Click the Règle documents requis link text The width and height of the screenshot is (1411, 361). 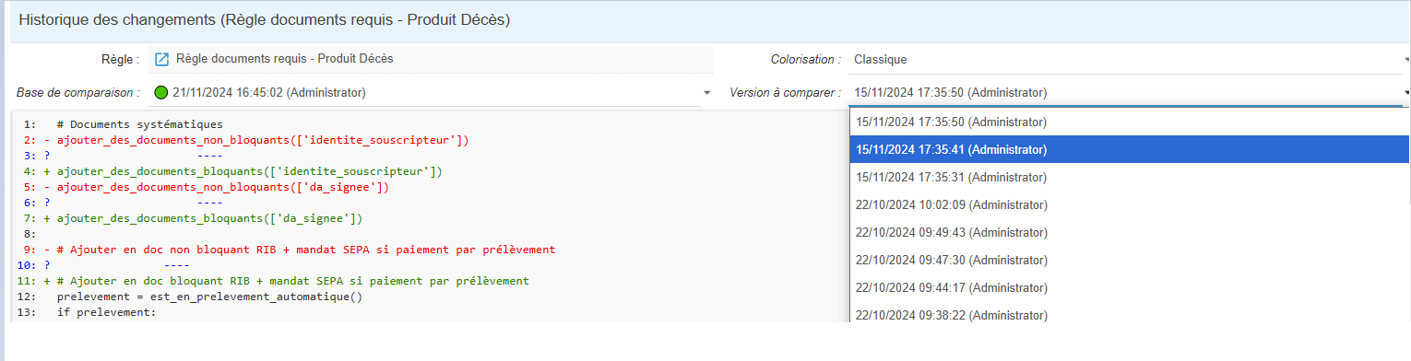tap(284, 59)
